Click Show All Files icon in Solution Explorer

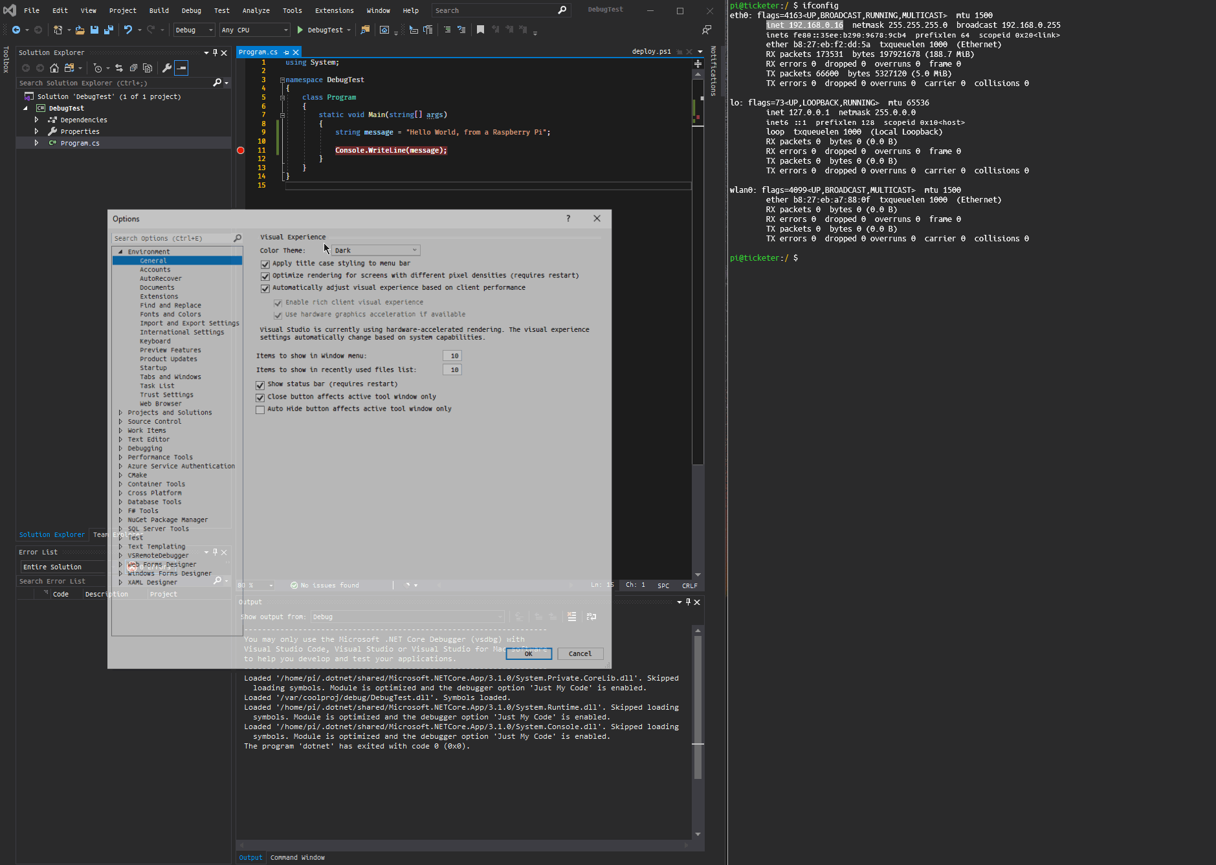(148, 68)
